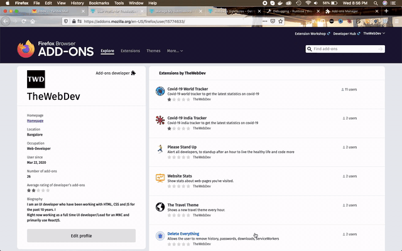Image resolution: width=402 pixels, height=251 pixels.
Task: Click the Website Stats chart icon
Action: (x=160, y=178)
